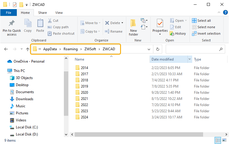Click the horizontal scrollbar in file list
The height and width of the screenshot is (144, 229).
(x=139, y=134)
